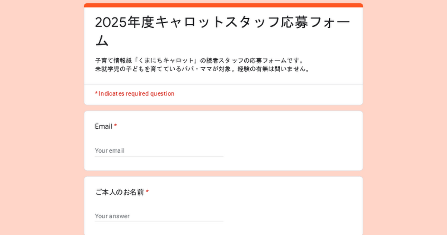Click the 'Your email' input field

coord(159,151)
